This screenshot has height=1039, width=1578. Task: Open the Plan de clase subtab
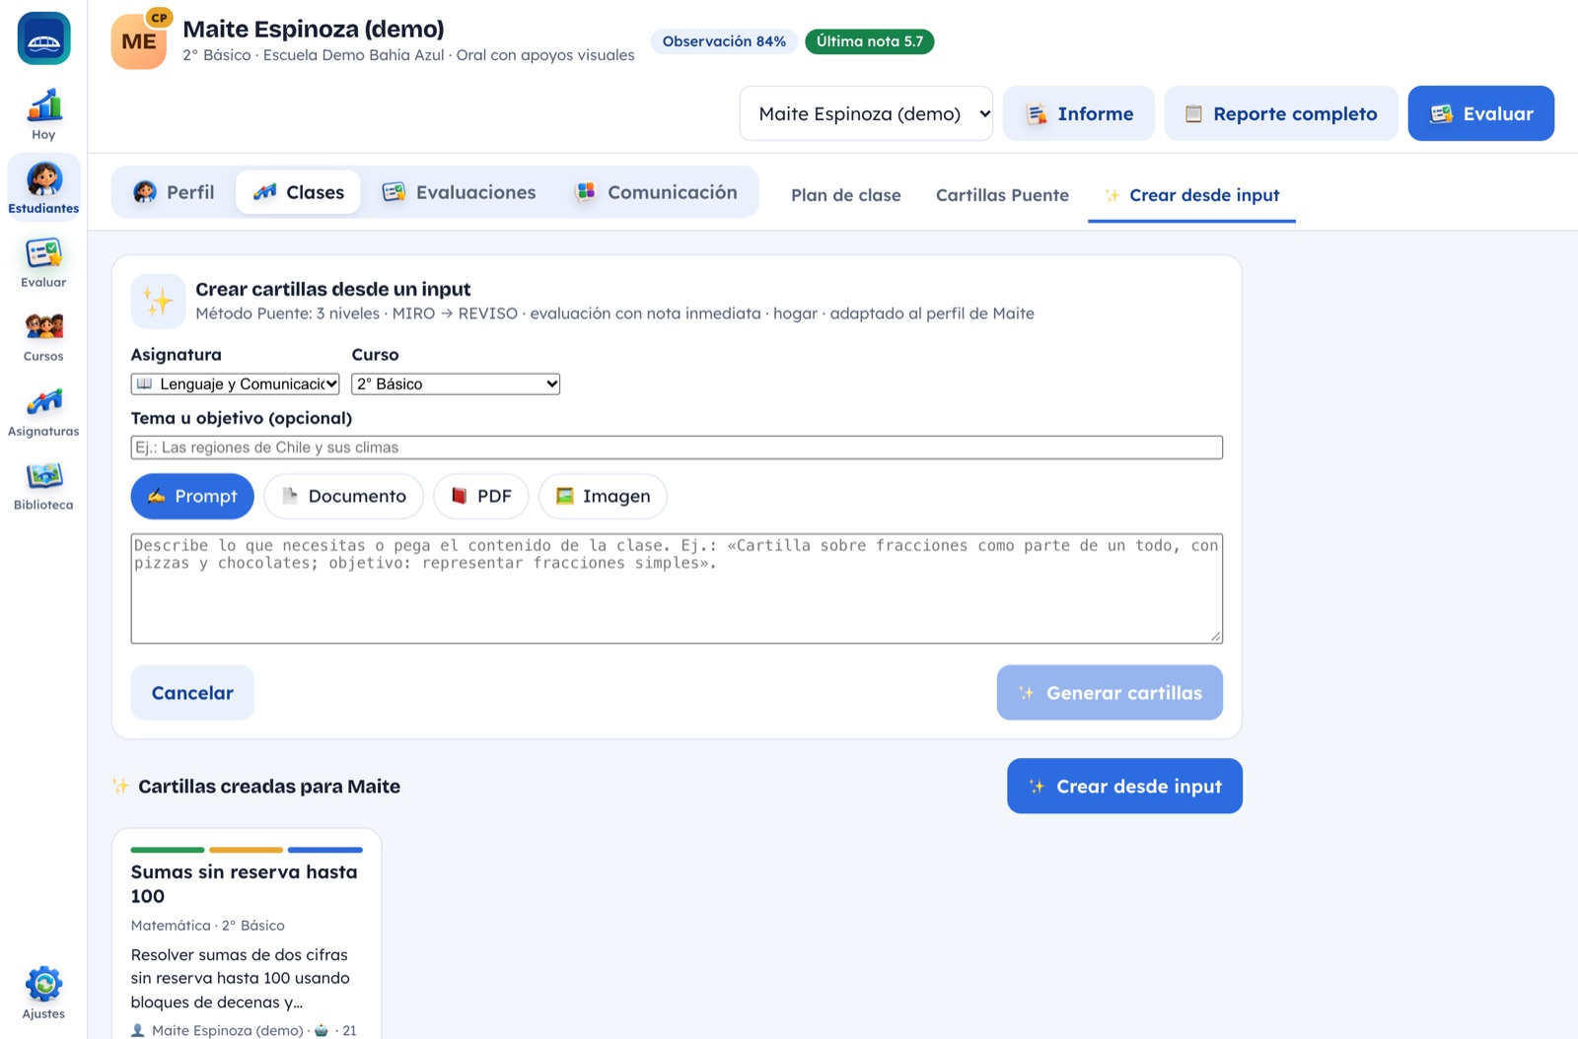(x=846, y=195)
